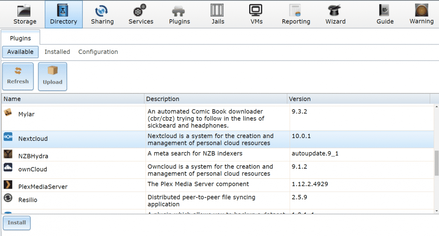Click the Nextcloud plugin icon
Viewport: 439px width, 236px height.
click(x=8, y=137)
